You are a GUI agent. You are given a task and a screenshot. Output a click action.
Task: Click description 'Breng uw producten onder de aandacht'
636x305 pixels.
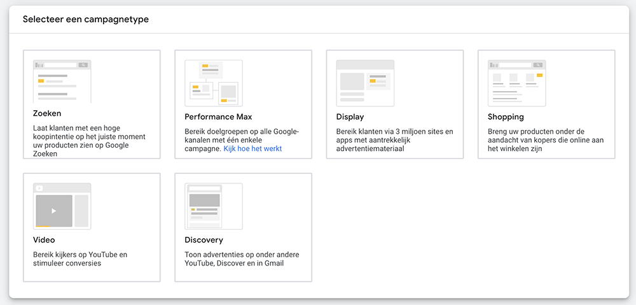pos(546,140)
